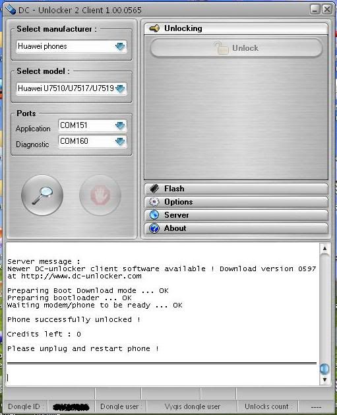
Task: Expand the Huawei model selection dropdown
Action: 120,88
